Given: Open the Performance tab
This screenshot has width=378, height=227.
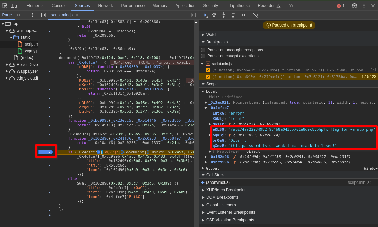Looking at the screenshot, I should pyautogui.click(x=133, y=6).
